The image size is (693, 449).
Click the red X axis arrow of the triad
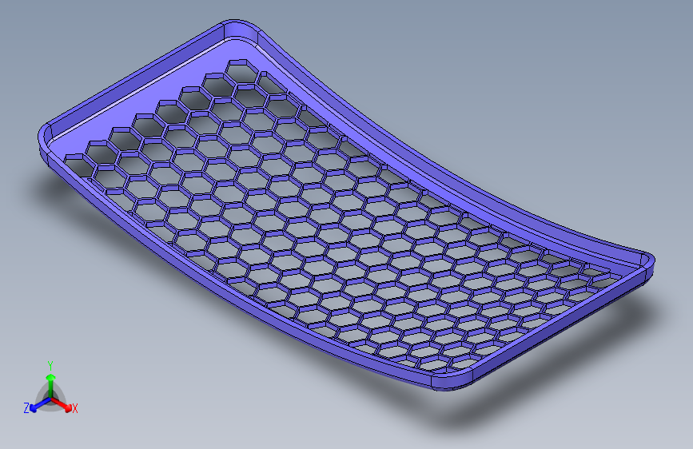61,404
